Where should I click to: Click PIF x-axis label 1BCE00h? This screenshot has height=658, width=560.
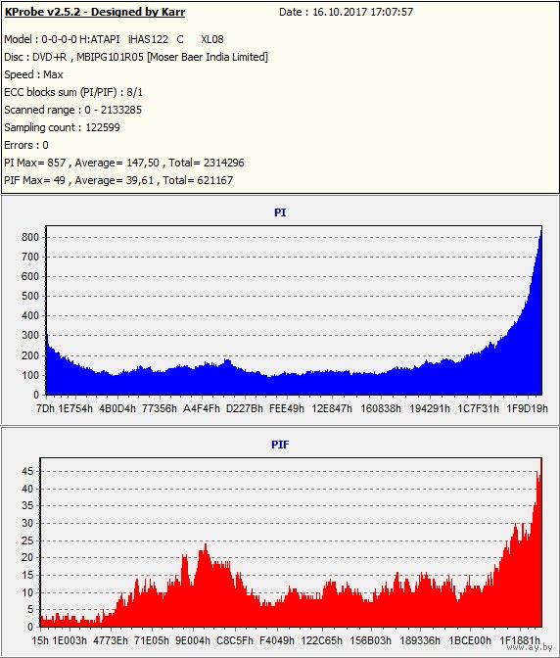tap(470, 640)
